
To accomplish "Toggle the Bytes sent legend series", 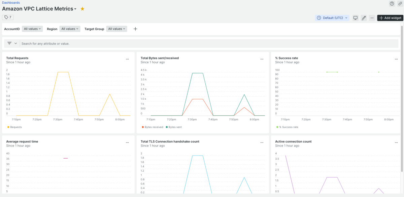I will click(x=174, y=127).
